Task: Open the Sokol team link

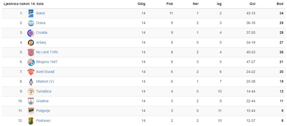Action: (x=40, y=13)
